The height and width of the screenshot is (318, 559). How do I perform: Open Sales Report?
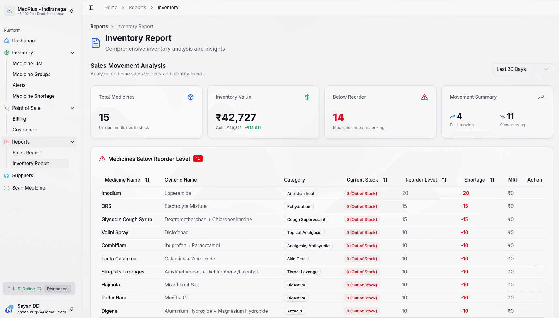pos(27,153)
